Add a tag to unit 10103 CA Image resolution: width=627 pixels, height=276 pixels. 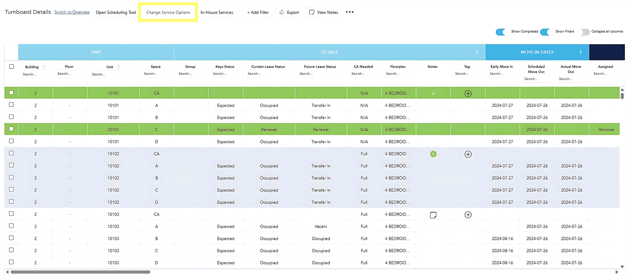(468, 215)
